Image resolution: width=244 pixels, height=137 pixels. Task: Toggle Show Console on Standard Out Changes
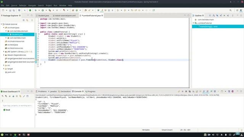204,91
